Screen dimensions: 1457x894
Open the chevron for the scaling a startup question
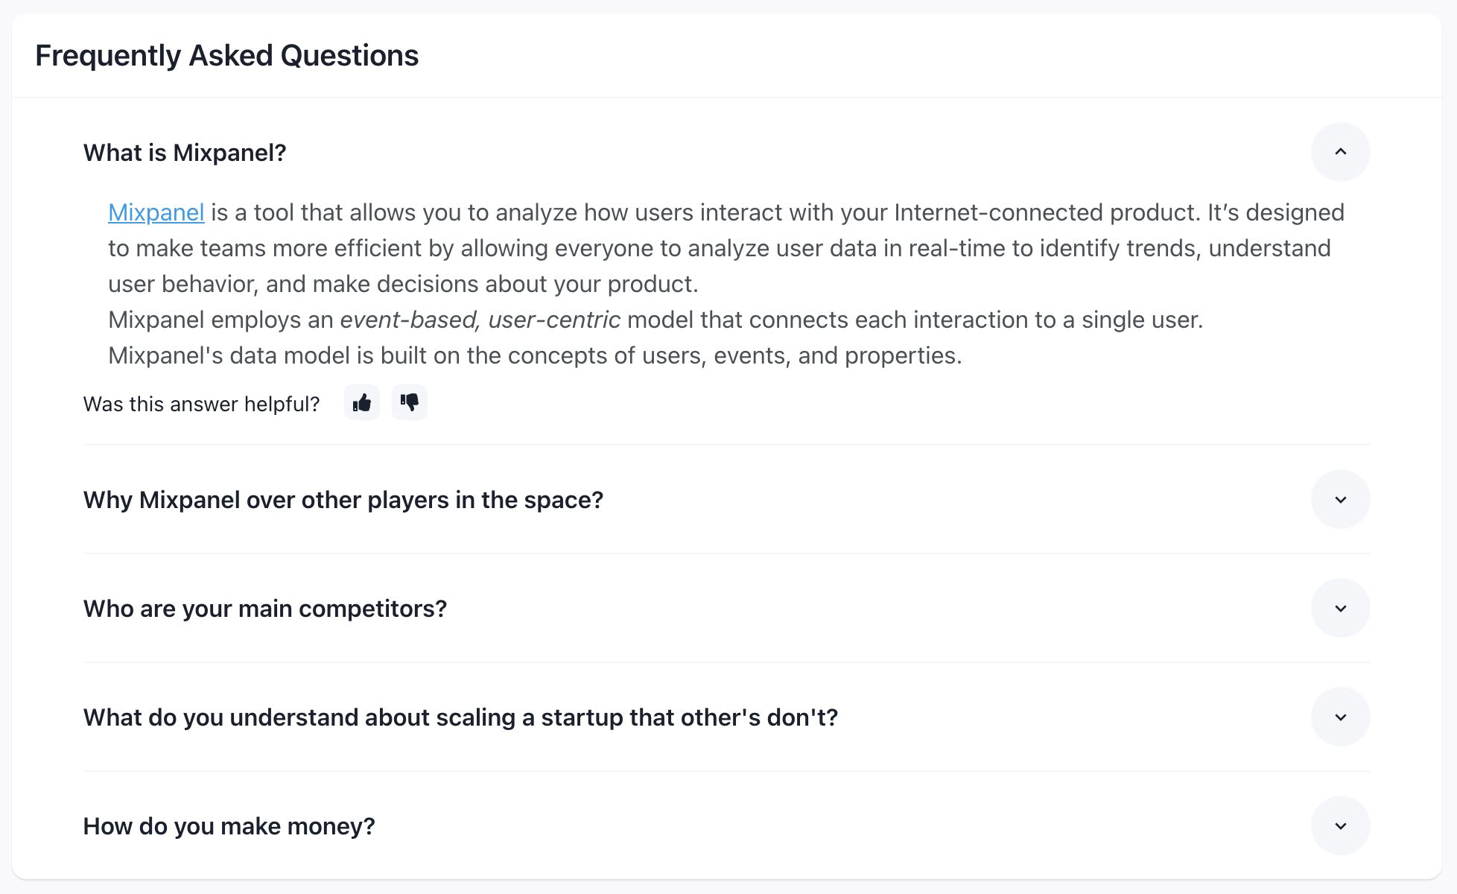[x=1340, y=717]
